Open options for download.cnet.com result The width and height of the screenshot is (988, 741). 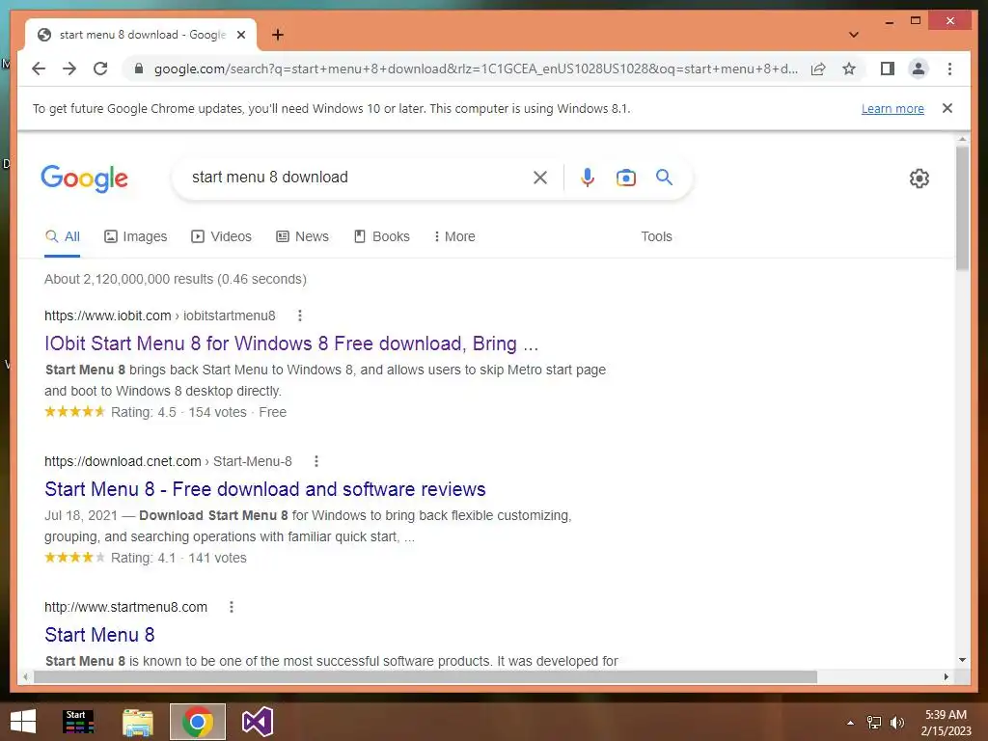[316, 461]
